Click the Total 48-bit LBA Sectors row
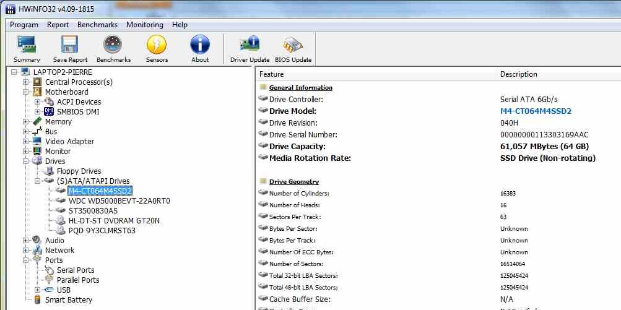This screenshot has width=621, height=310. [x=439, y=288]
